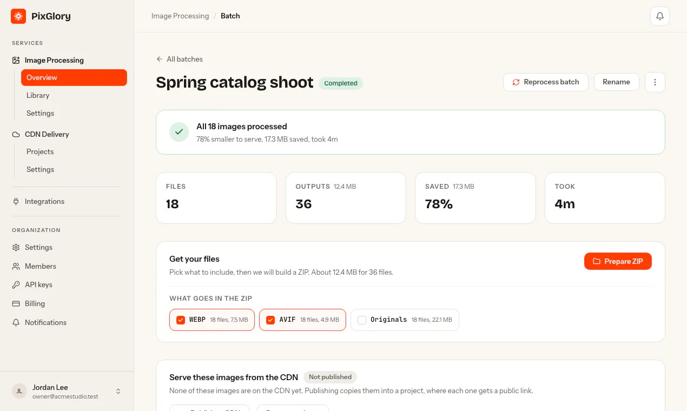This screenshot has height=411, width=687.
Task: Click the green Completed status badge
Action: [x=341, y=83]
